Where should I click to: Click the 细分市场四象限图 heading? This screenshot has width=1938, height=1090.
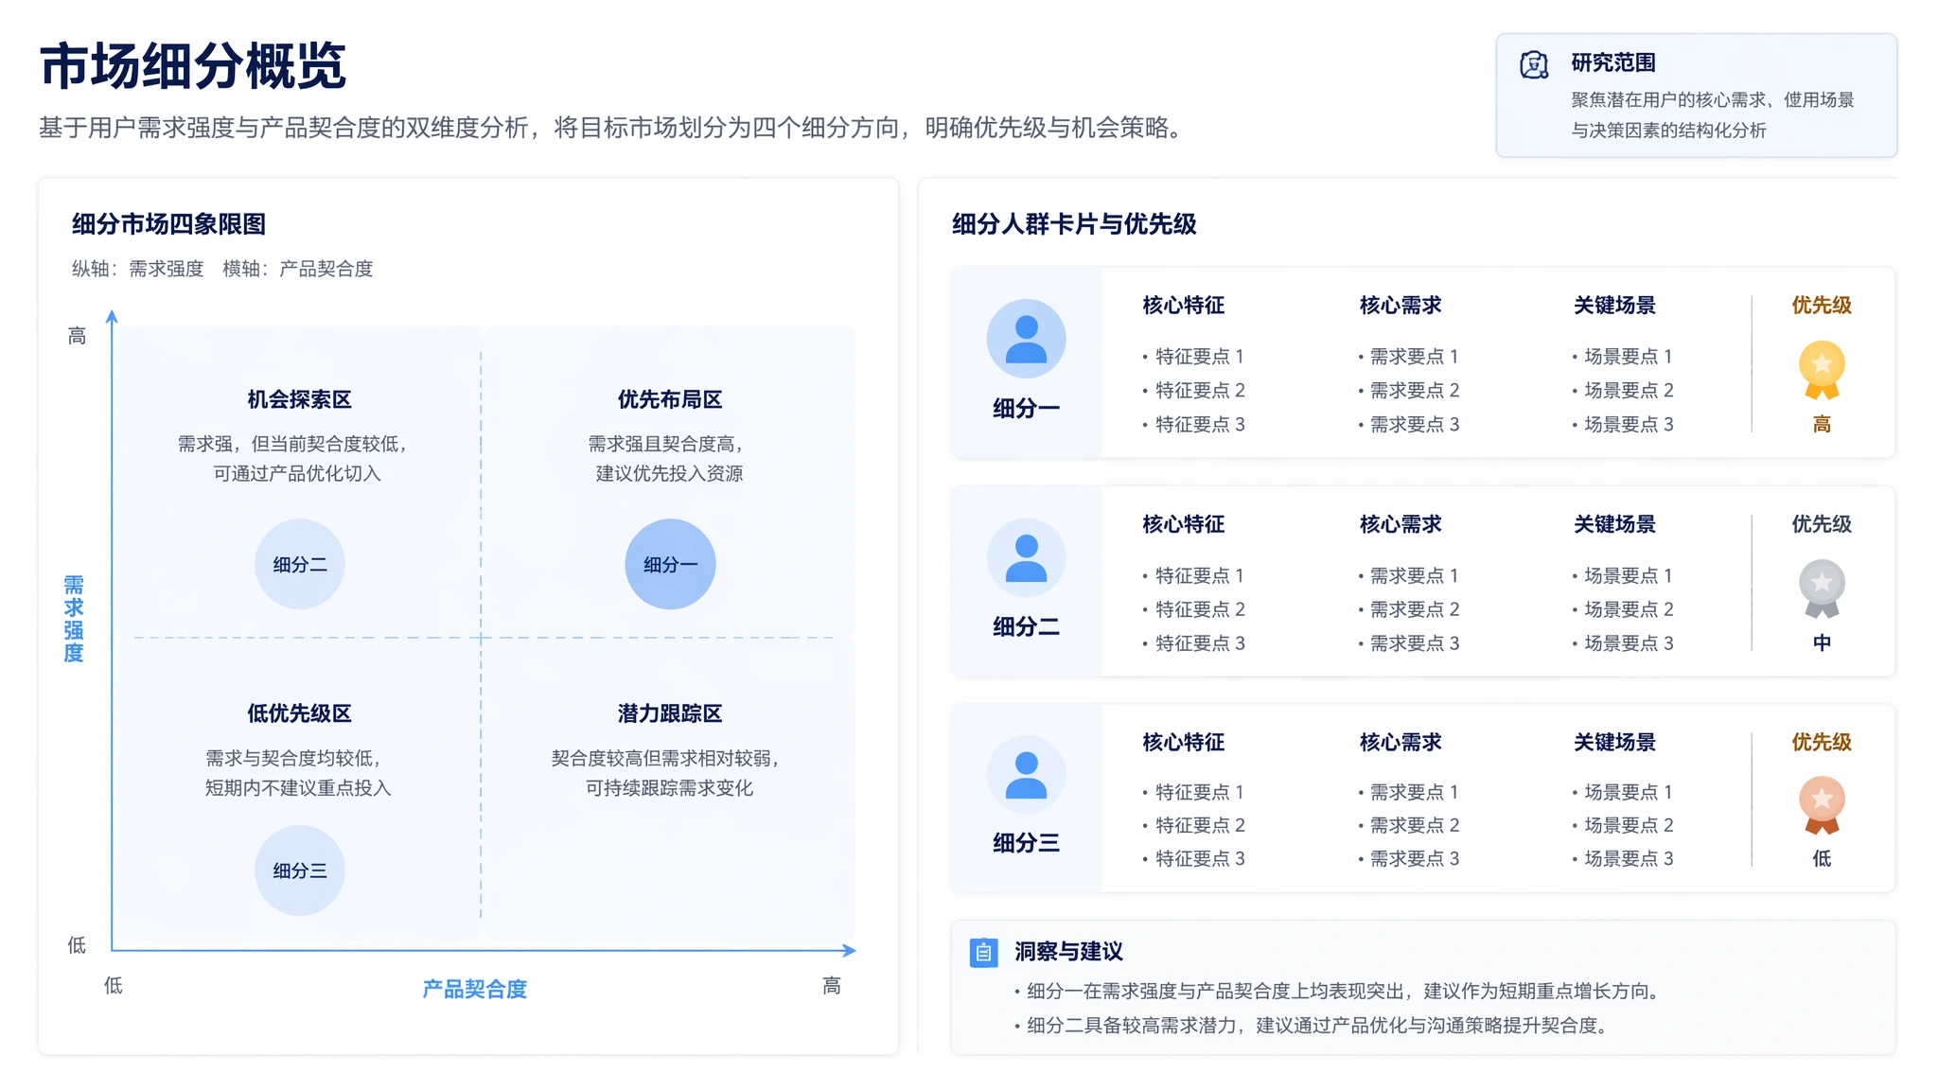[x=168, y=224]
